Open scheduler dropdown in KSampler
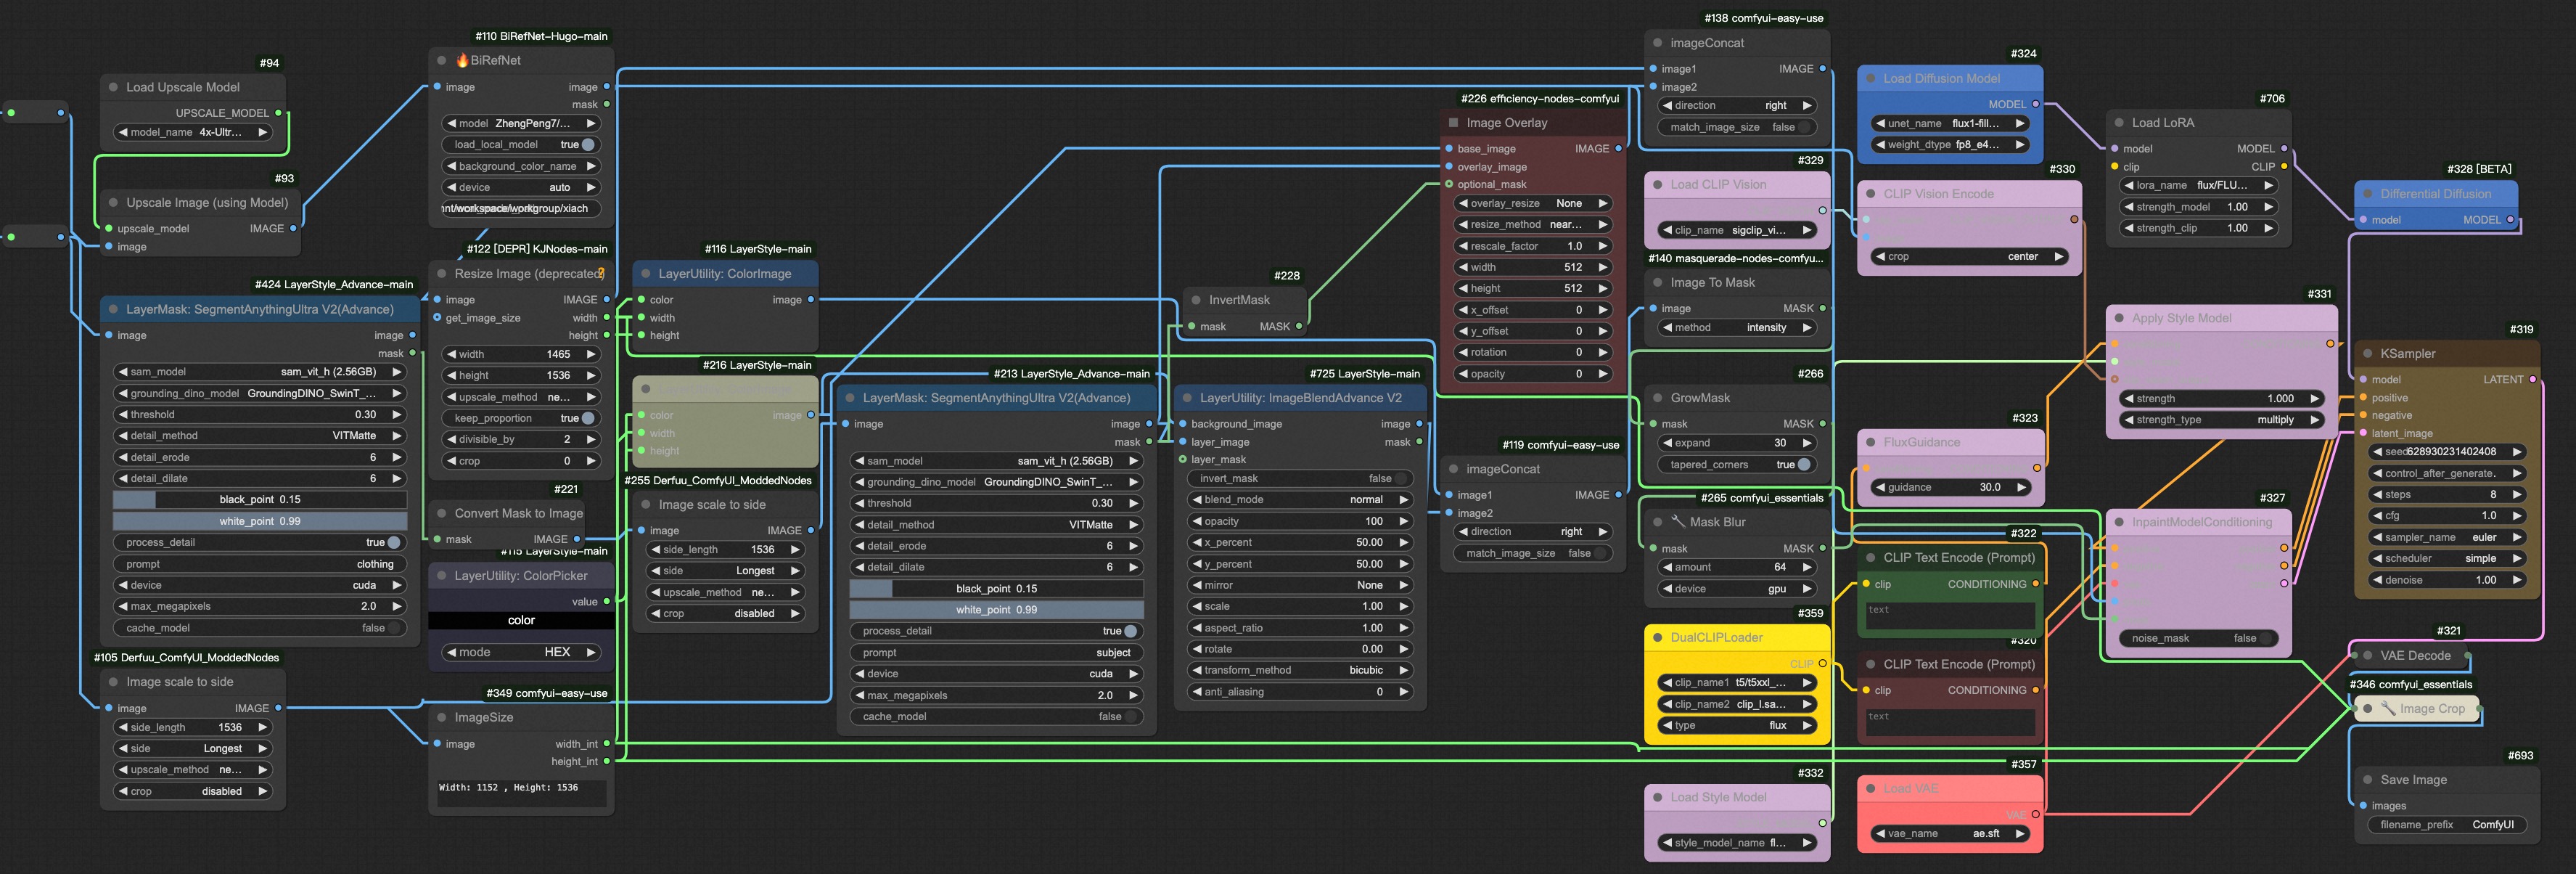This screenshot has height=874, width=2576. pos(2447,558)
